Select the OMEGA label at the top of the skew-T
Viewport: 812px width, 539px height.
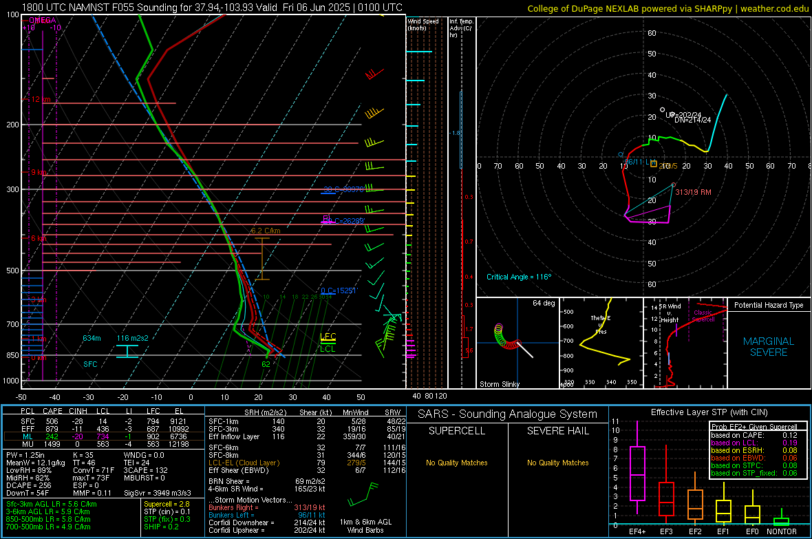click(42, 20)
